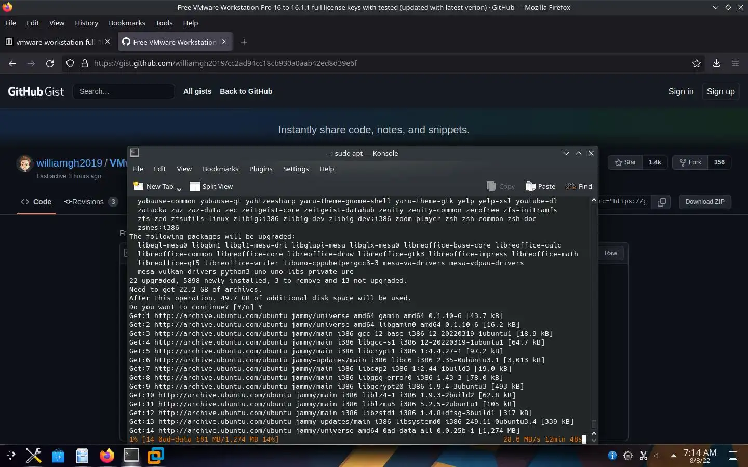Close the vmware-workstation-full tab
Image resolution: width=748 pixels, height=467 pixels.
pyautogui.click(x=108, y=42)
